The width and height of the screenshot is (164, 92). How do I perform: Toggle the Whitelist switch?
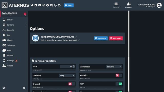(x=119, y=75)
